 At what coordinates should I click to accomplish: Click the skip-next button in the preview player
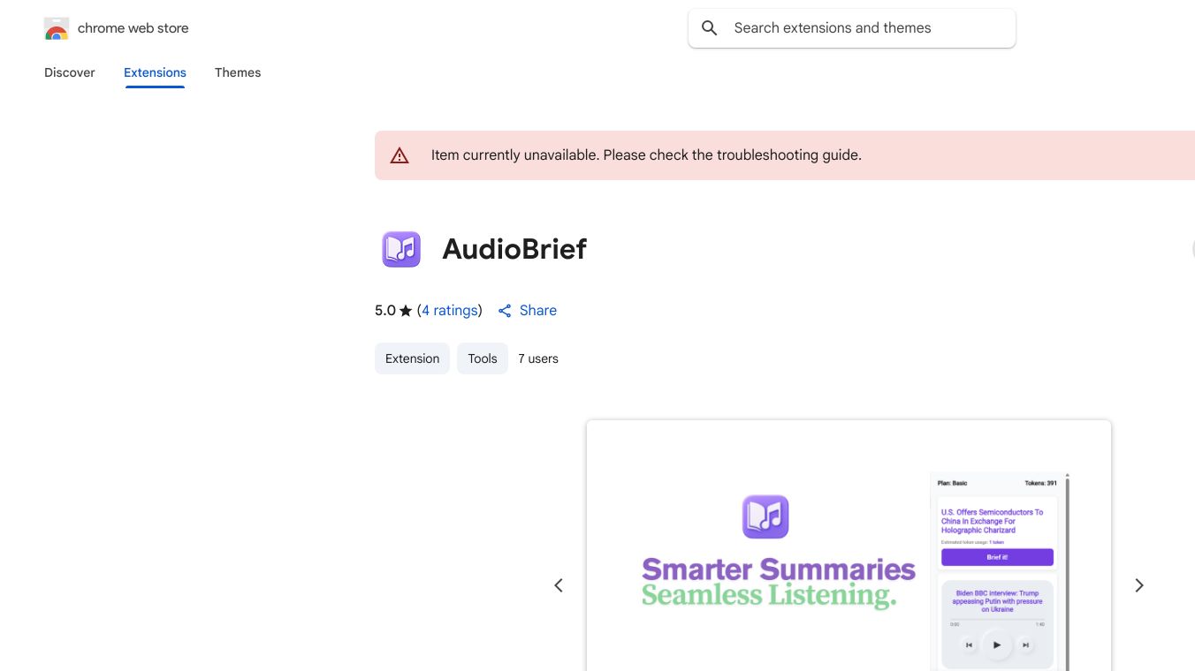pyautogui.click(x=1025, y=645)
